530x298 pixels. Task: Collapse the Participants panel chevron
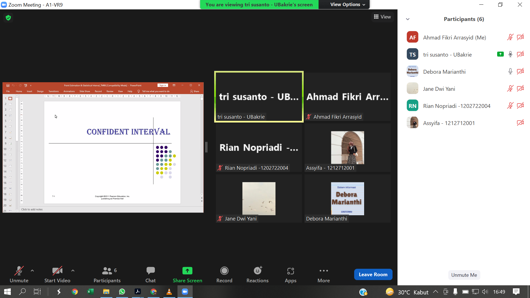(x=408, y=19)
